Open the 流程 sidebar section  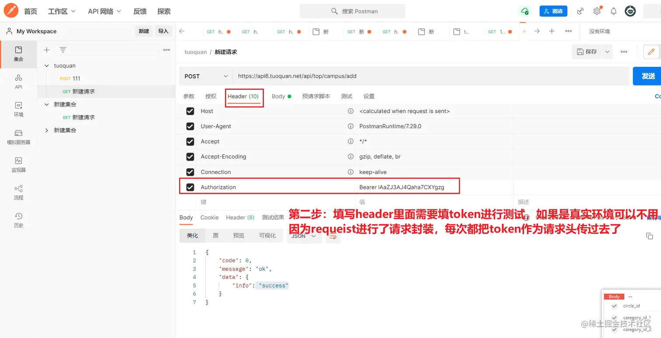click(x=18, y=192)
